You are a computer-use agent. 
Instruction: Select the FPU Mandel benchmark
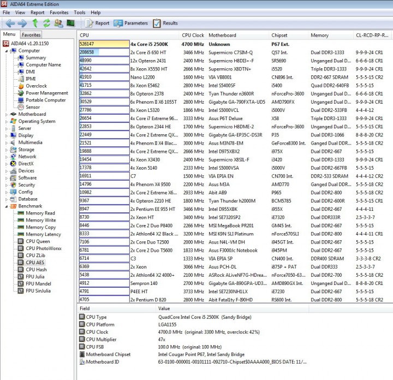[x=38, y=284]
